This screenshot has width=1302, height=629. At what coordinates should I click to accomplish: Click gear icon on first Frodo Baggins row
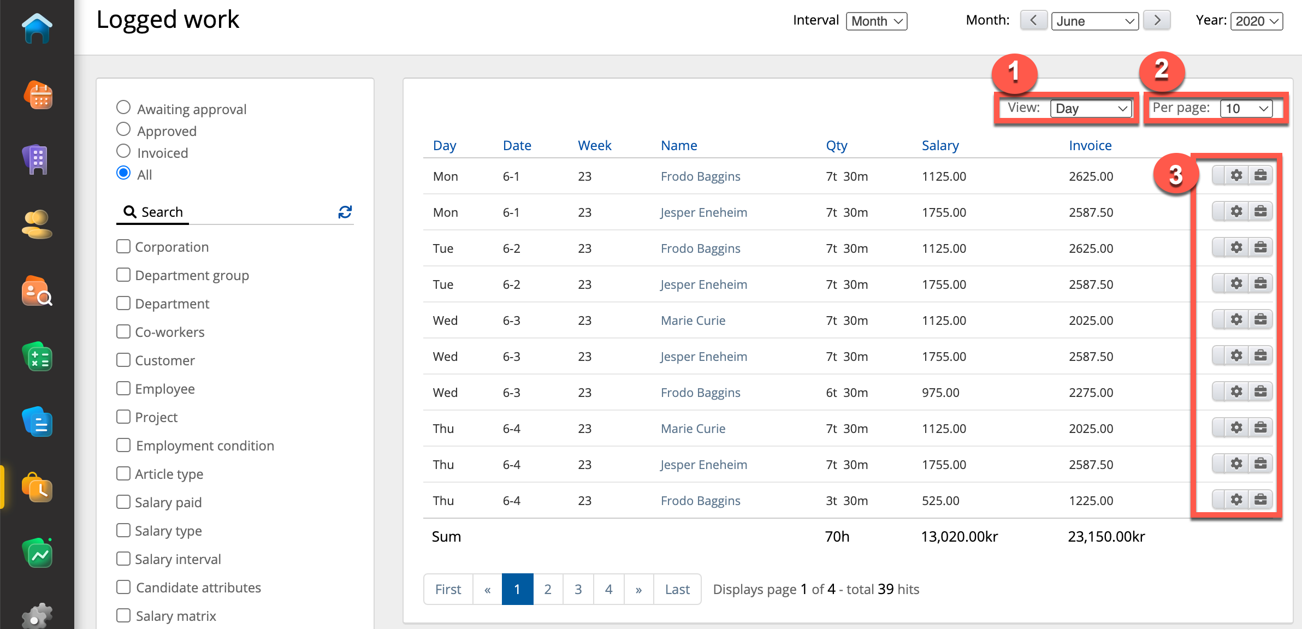(1236, 175)
